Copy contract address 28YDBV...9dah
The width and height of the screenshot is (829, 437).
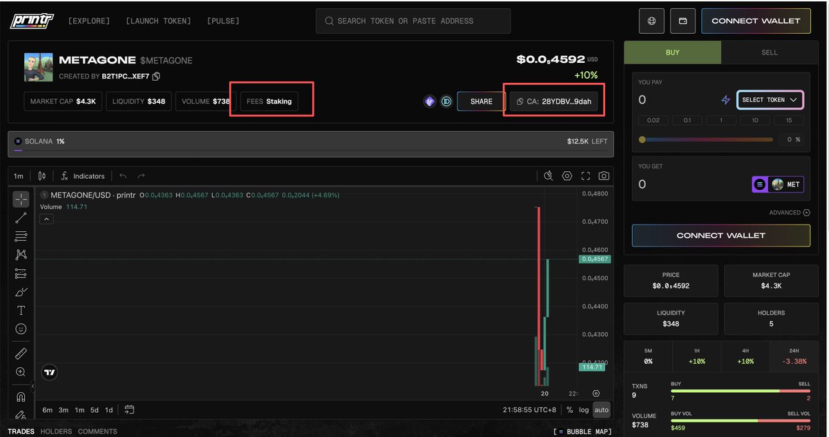coord(554,101)
